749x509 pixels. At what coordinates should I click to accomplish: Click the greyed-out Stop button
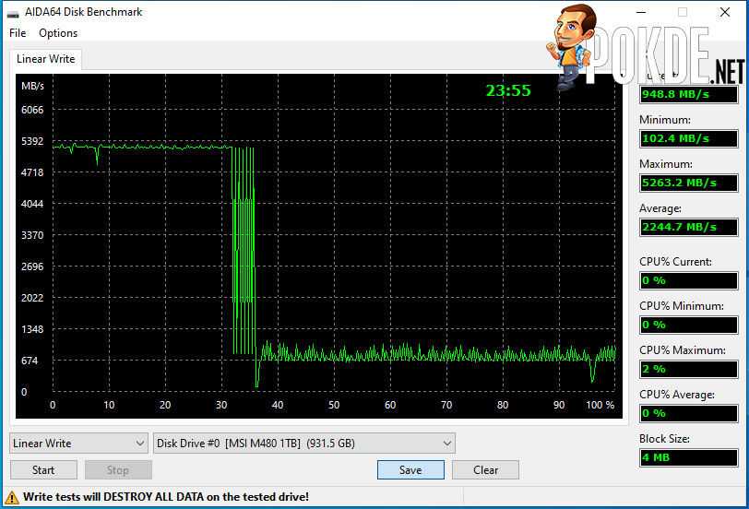coord(118,470)
